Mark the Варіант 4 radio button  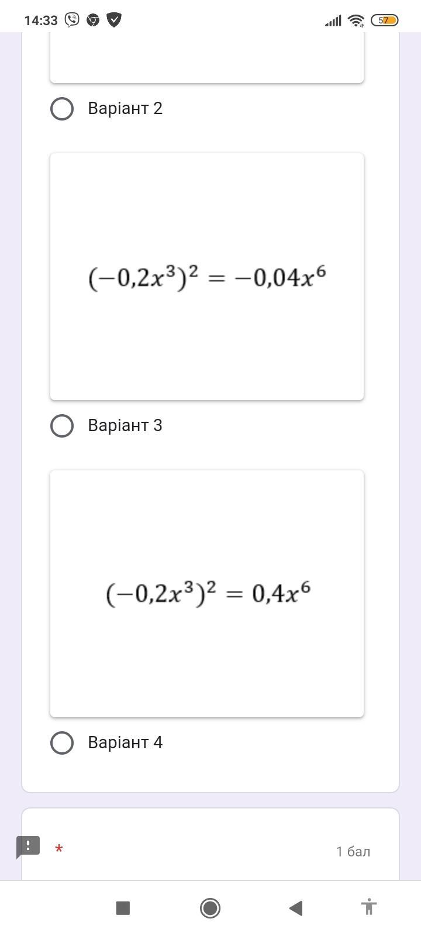click(62, 743)
